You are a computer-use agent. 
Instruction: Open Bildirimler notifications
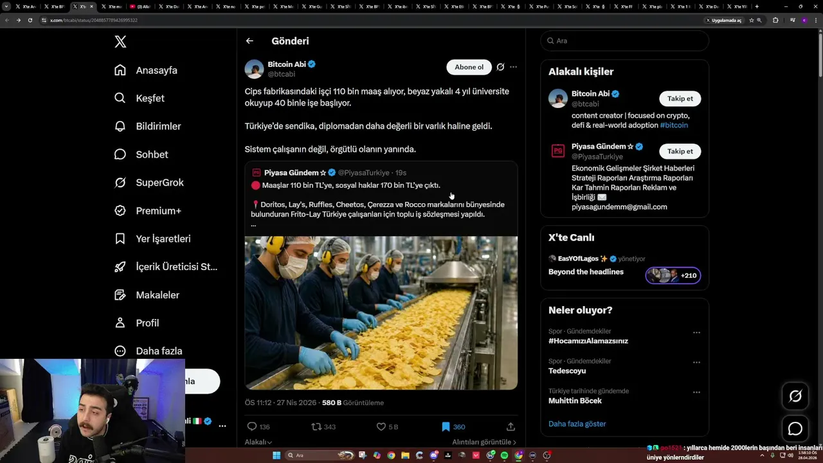(147, 126)
